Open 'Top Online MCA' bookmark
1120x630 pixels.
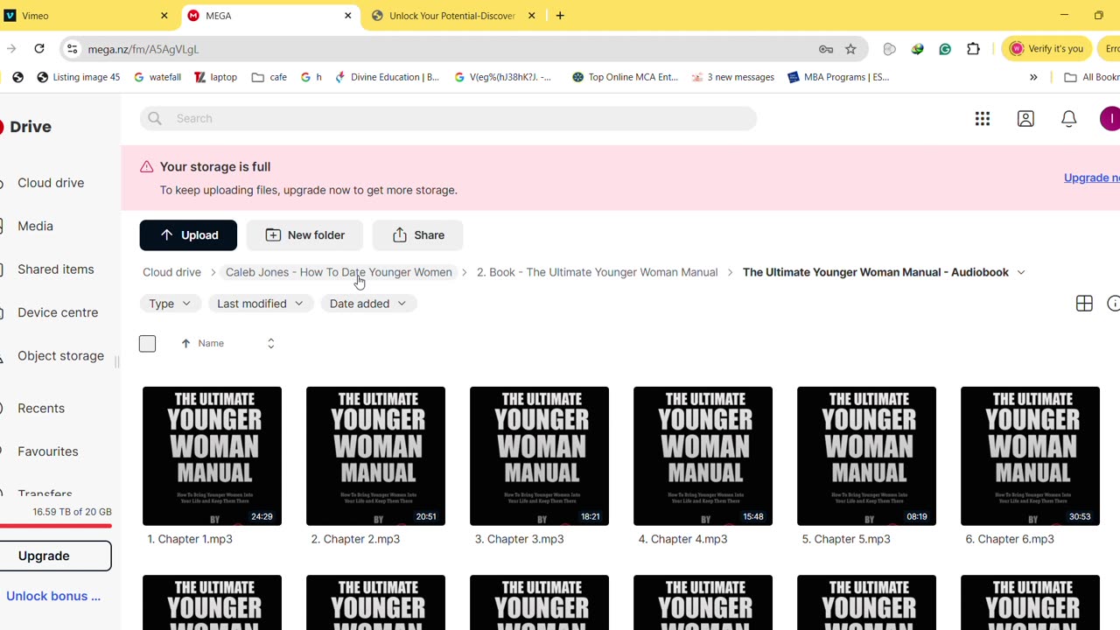coord(625,77)
